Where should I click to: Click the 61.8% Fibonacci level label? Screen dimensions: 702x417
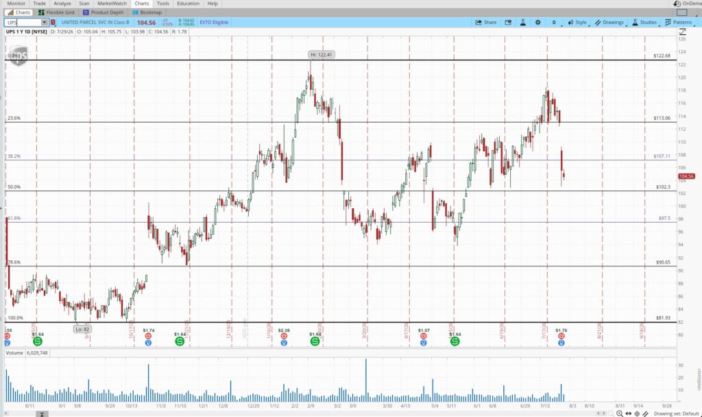tap(14, 218)
